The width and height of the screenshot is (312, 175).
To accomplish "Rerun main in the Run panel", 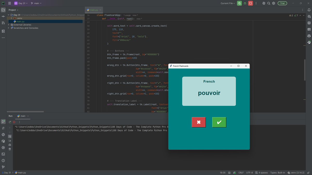I will (x=10, y=122).
